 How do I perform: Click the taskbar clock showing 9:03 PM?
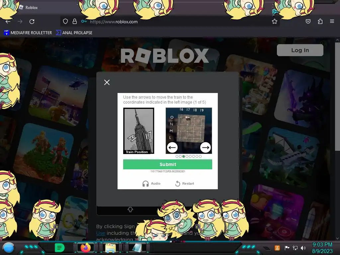tap(322, 245)
